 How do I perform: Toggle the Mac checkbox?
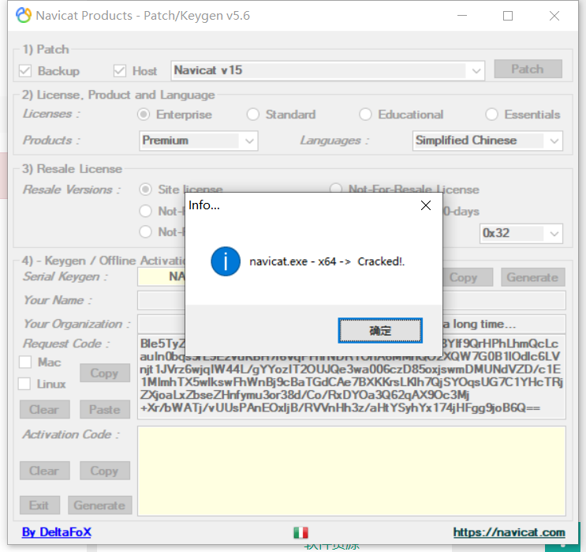pyautogui.click(x=25, y=362)
